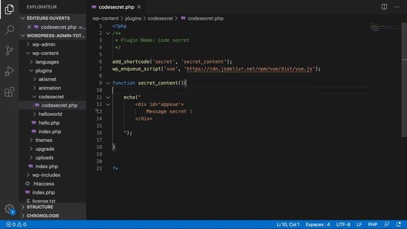Fold the function at line 9
This screenshot has height=229, width=407.
108,83
